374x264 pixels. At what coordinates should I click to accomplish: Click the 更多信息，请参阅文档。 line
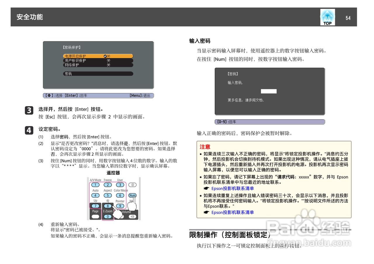click(246, 100)
